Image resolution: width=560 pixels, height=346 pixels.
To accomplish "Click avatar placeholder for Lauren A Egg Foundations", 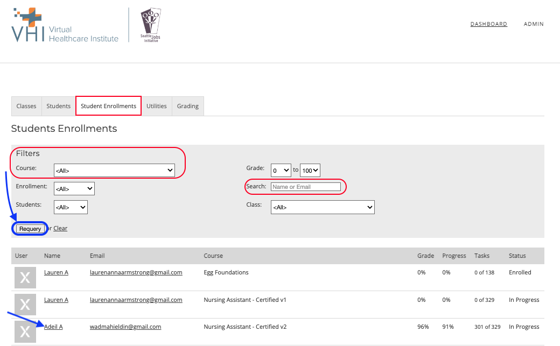I will (x=25, y=278).
